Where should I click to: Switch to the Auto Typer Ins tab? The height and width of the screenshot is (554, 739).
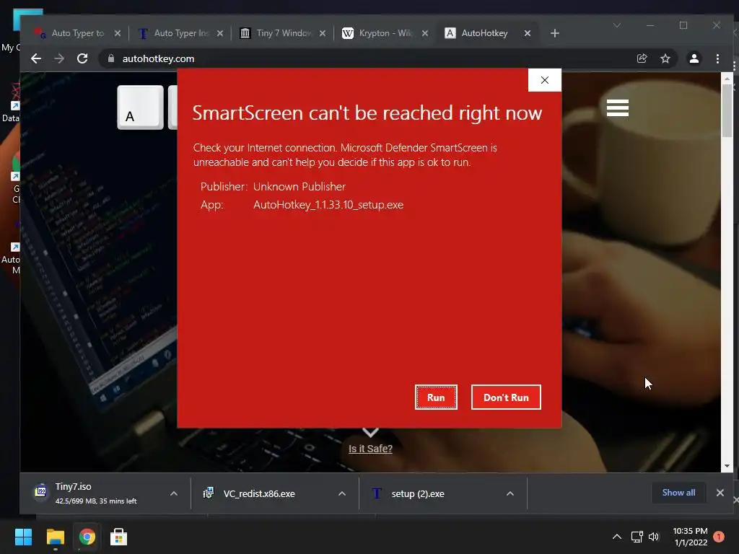[181, 33]
